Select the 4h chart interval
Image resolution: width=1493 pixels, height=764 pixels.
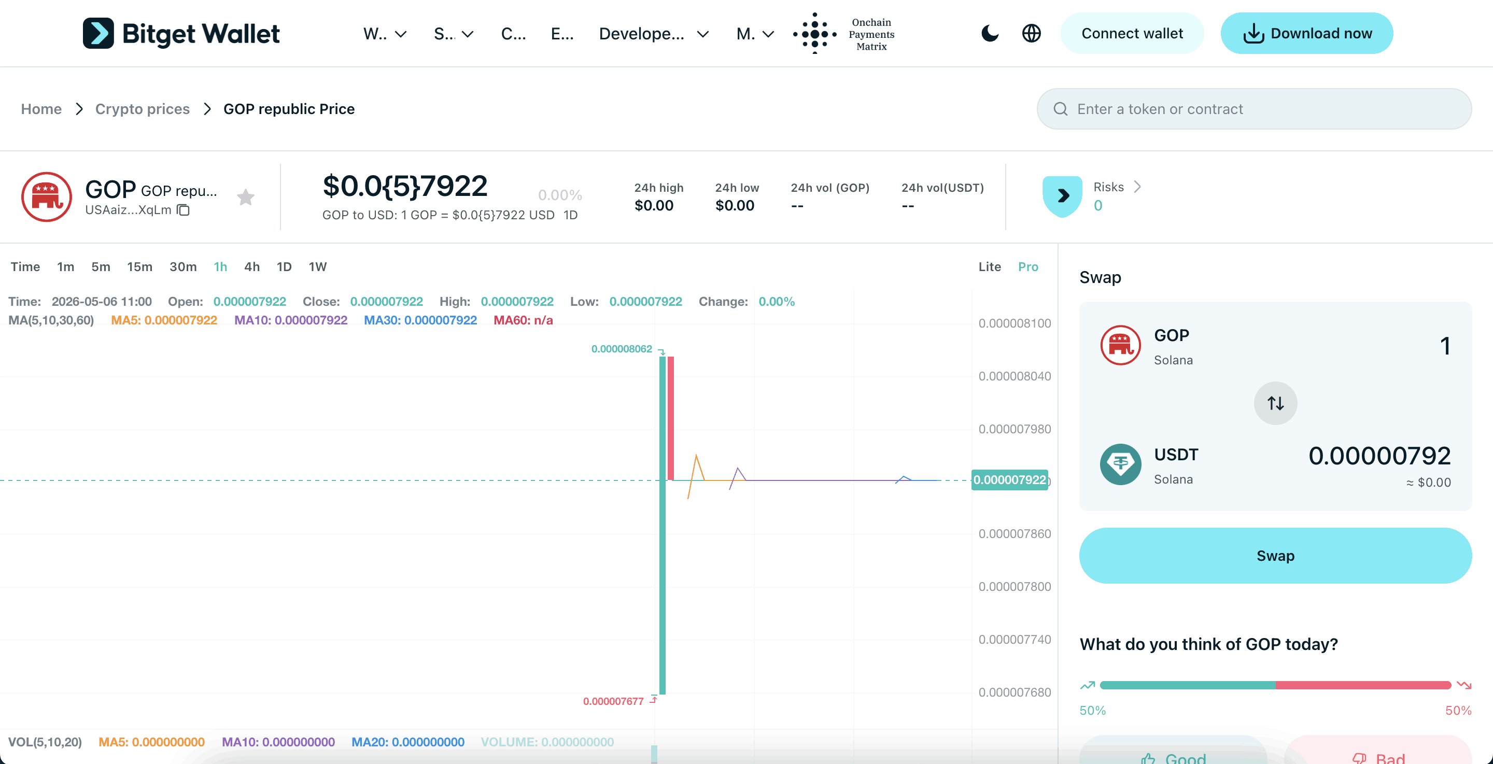[252, 266]
